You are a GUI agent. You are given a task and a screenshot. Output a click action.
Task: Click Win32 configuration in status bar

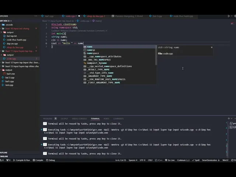coord(225,160)
